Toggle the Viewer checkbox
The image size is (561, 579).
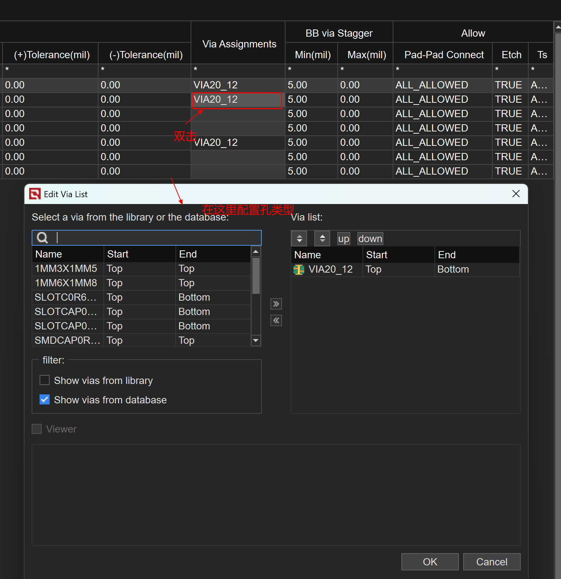pos(37,429)
